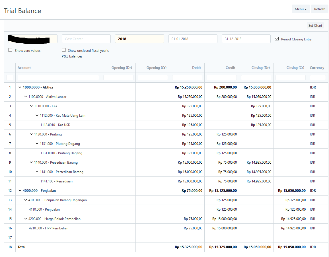The height and width of the screenshot is (257, 329).
Task: Enable Show unclosed fiscal year's P&L balances
Action: coord(63,50)
